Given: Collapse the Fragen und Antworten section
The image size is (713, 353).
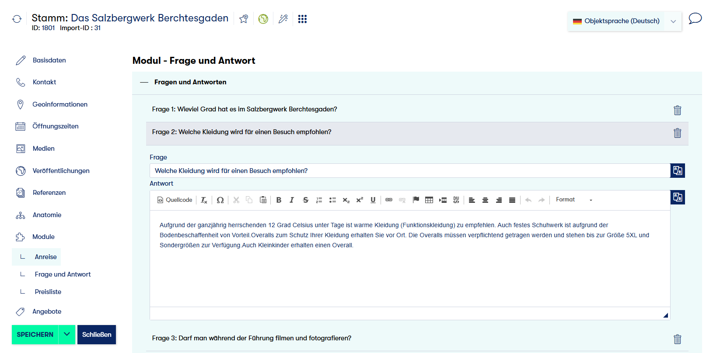Looking at the screenshot, I should 144,82.
